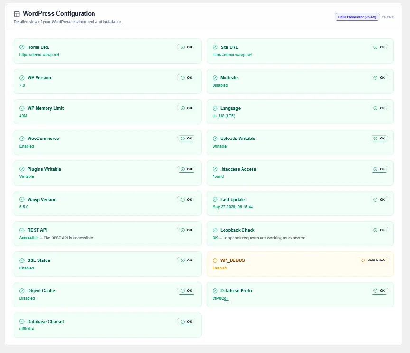Select the Multisite Disabled status text
The width and height of the screenshot is (410, 353).
pos(220,85)
